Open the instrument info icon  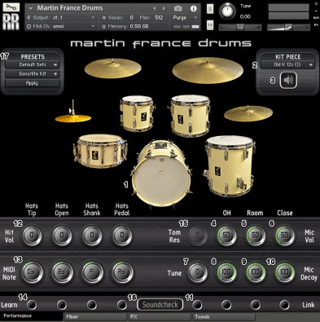[x=193, y=8]
